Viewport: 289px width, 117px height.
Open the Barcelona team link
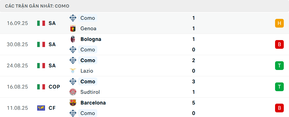93,103
